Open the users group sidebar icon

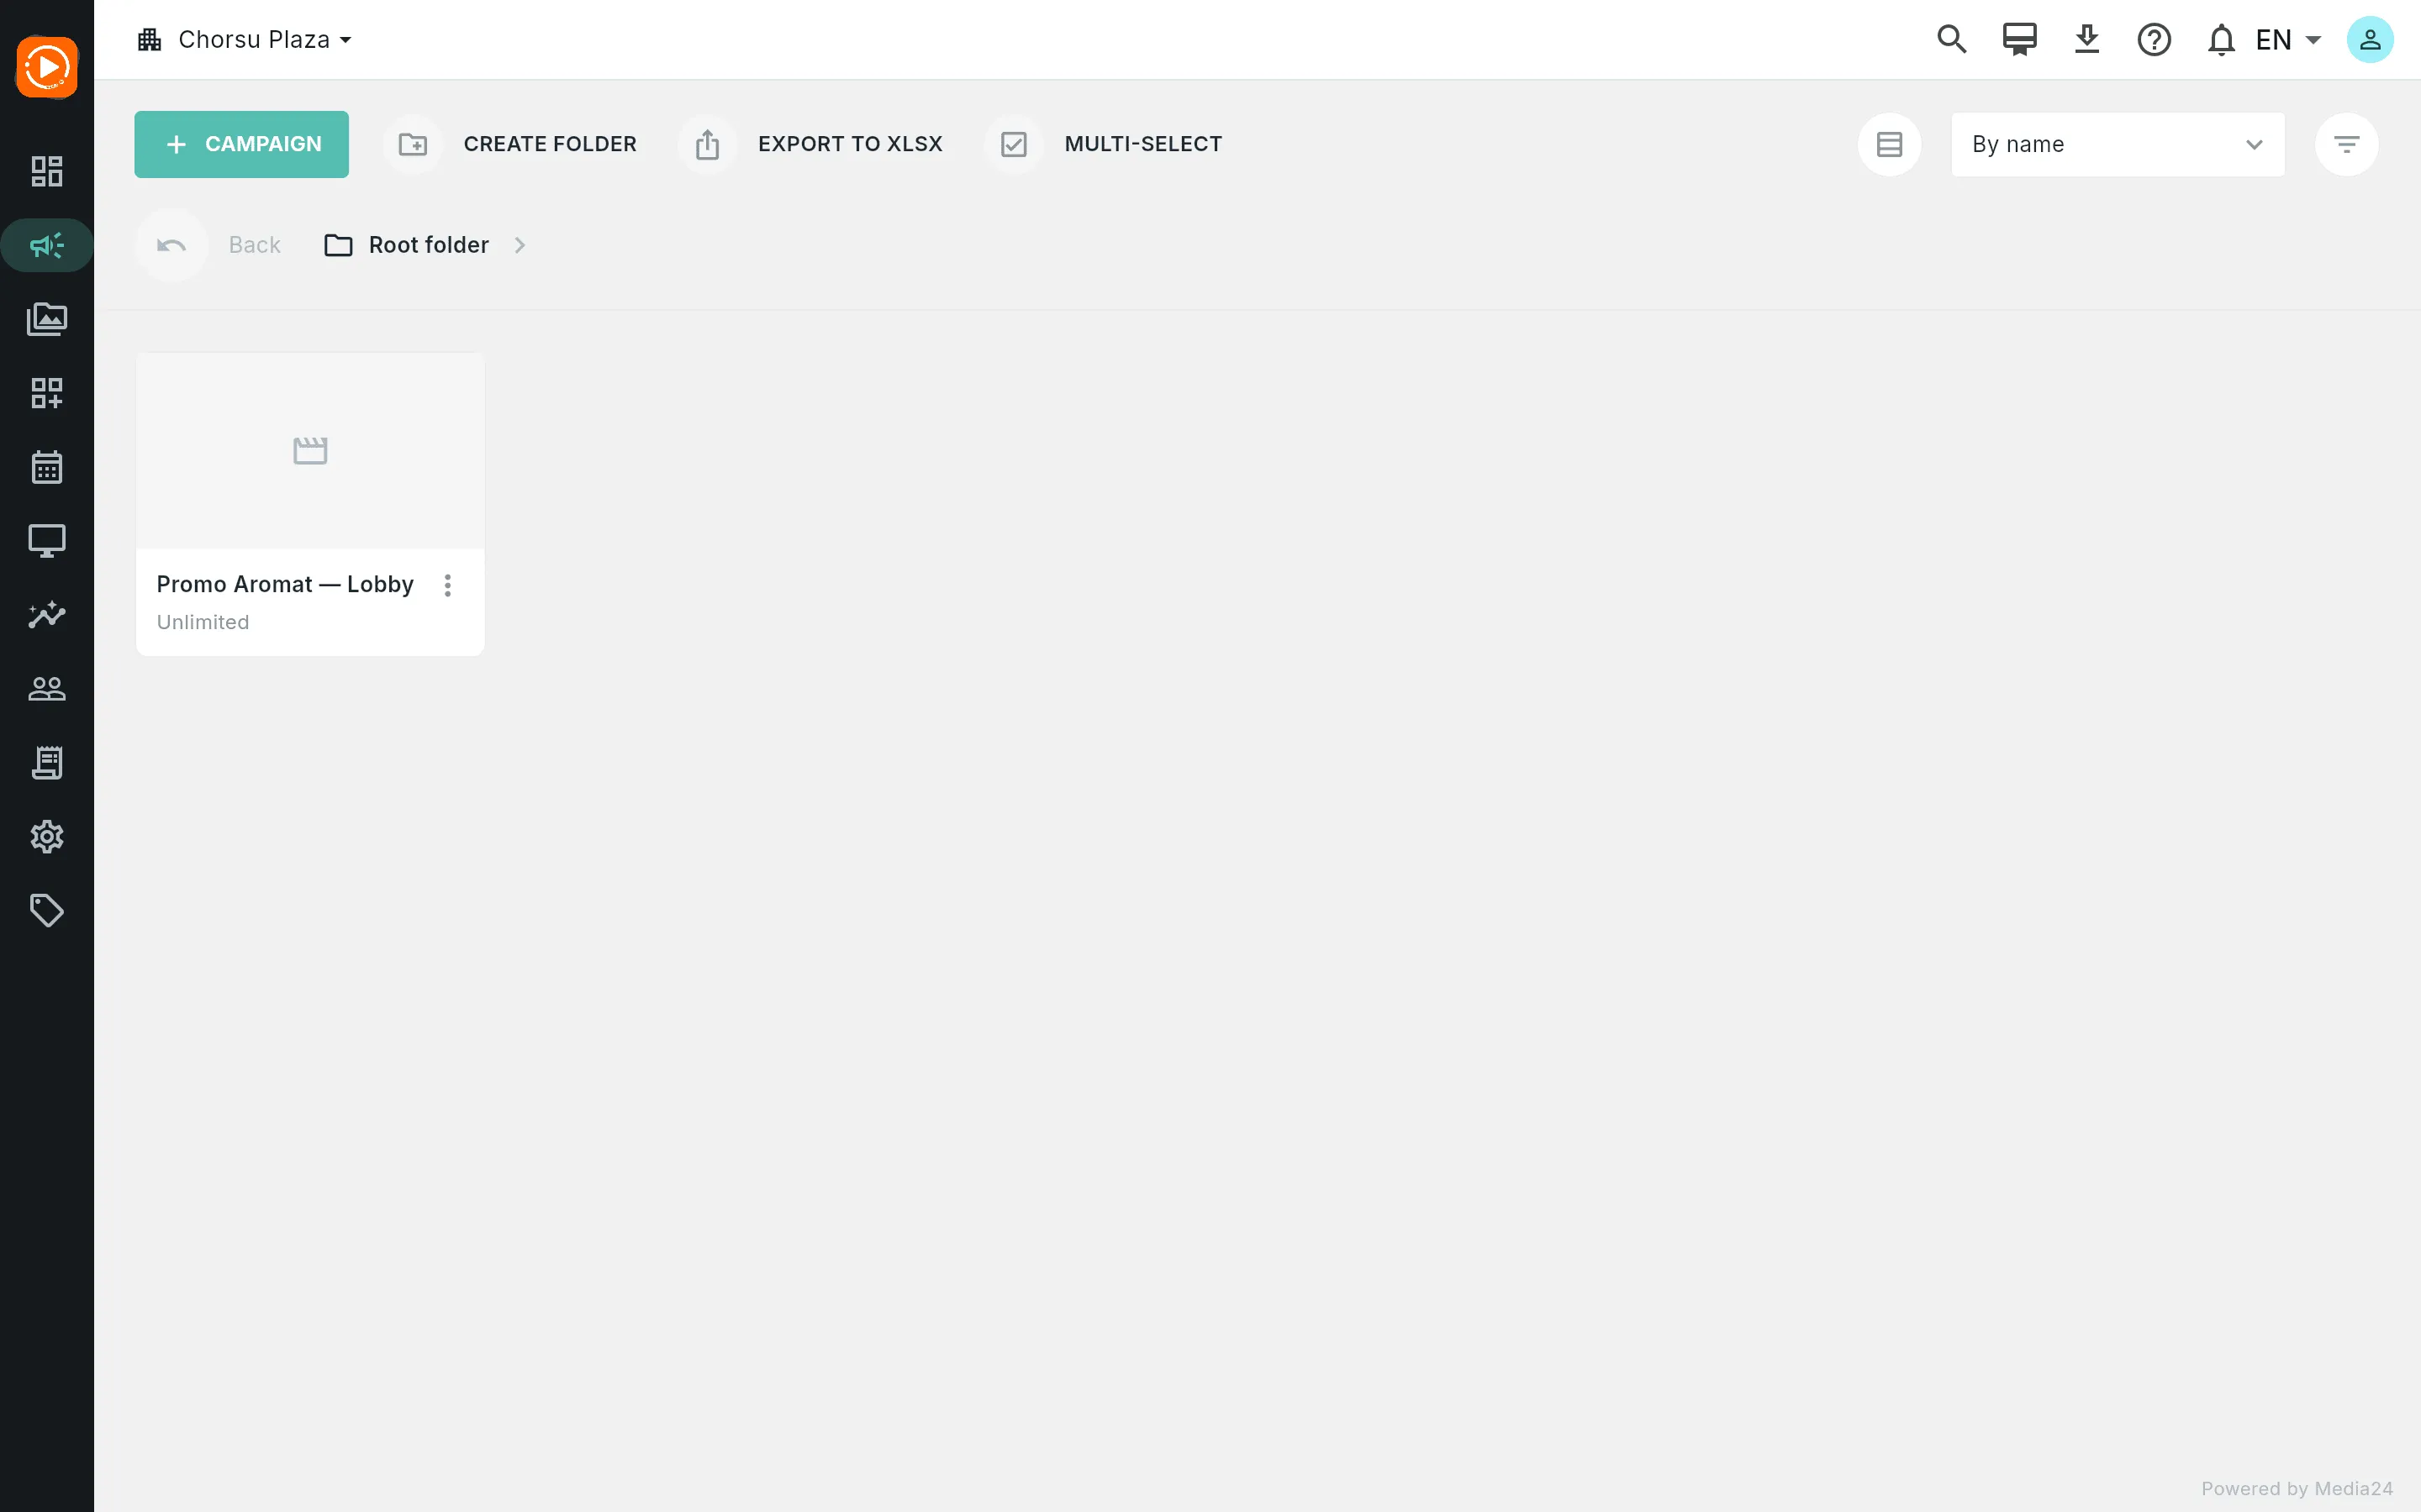(x=47, y=689)
